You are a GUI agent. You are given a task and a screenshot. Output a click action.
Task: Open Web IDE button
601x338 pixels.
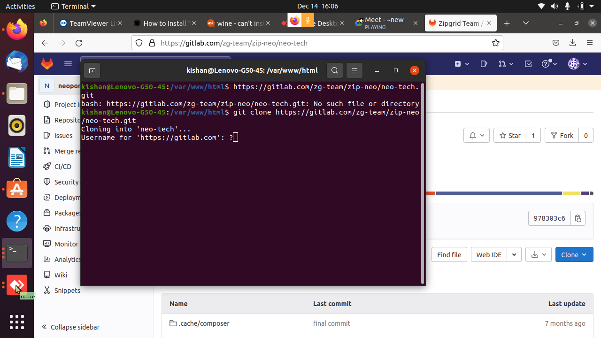click(489, 255)
